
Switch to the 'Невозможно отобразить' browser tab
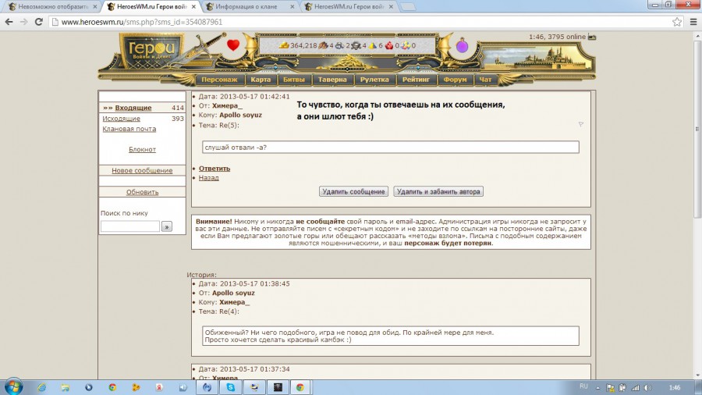coord(53,7)
